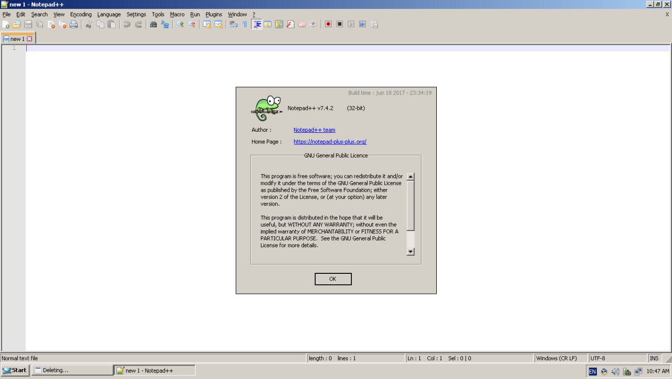Click the Save All toolbar icon

(39, 24)
